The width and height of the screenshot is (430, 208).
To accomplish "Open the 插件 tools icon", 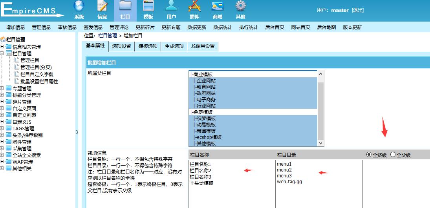I will [x=194, y=7].
